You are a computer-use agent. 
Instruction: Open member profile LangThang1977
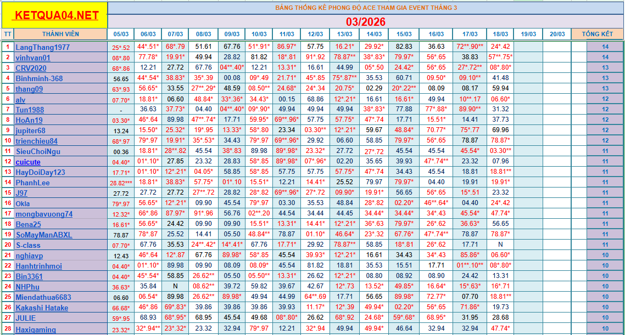tap(42, 47)
